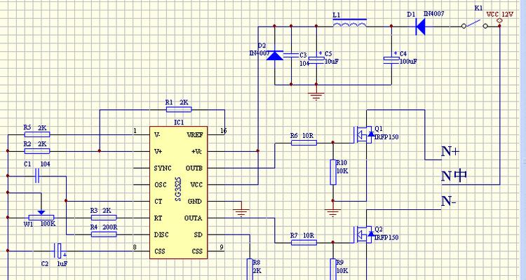Select diode D1 IN4007 symbol
526x280 pixels.
tap(420, 26)
